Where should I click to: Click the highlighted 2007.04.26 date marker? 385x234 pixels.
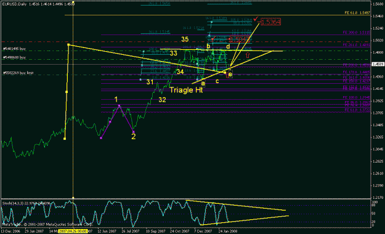pos(73,232)
